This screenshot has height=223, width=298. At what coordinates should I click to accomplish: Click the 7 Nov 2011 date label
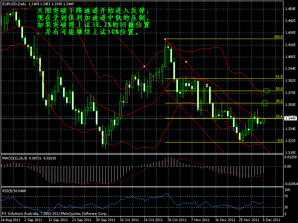pyautogui.click(x=200, y=220)
